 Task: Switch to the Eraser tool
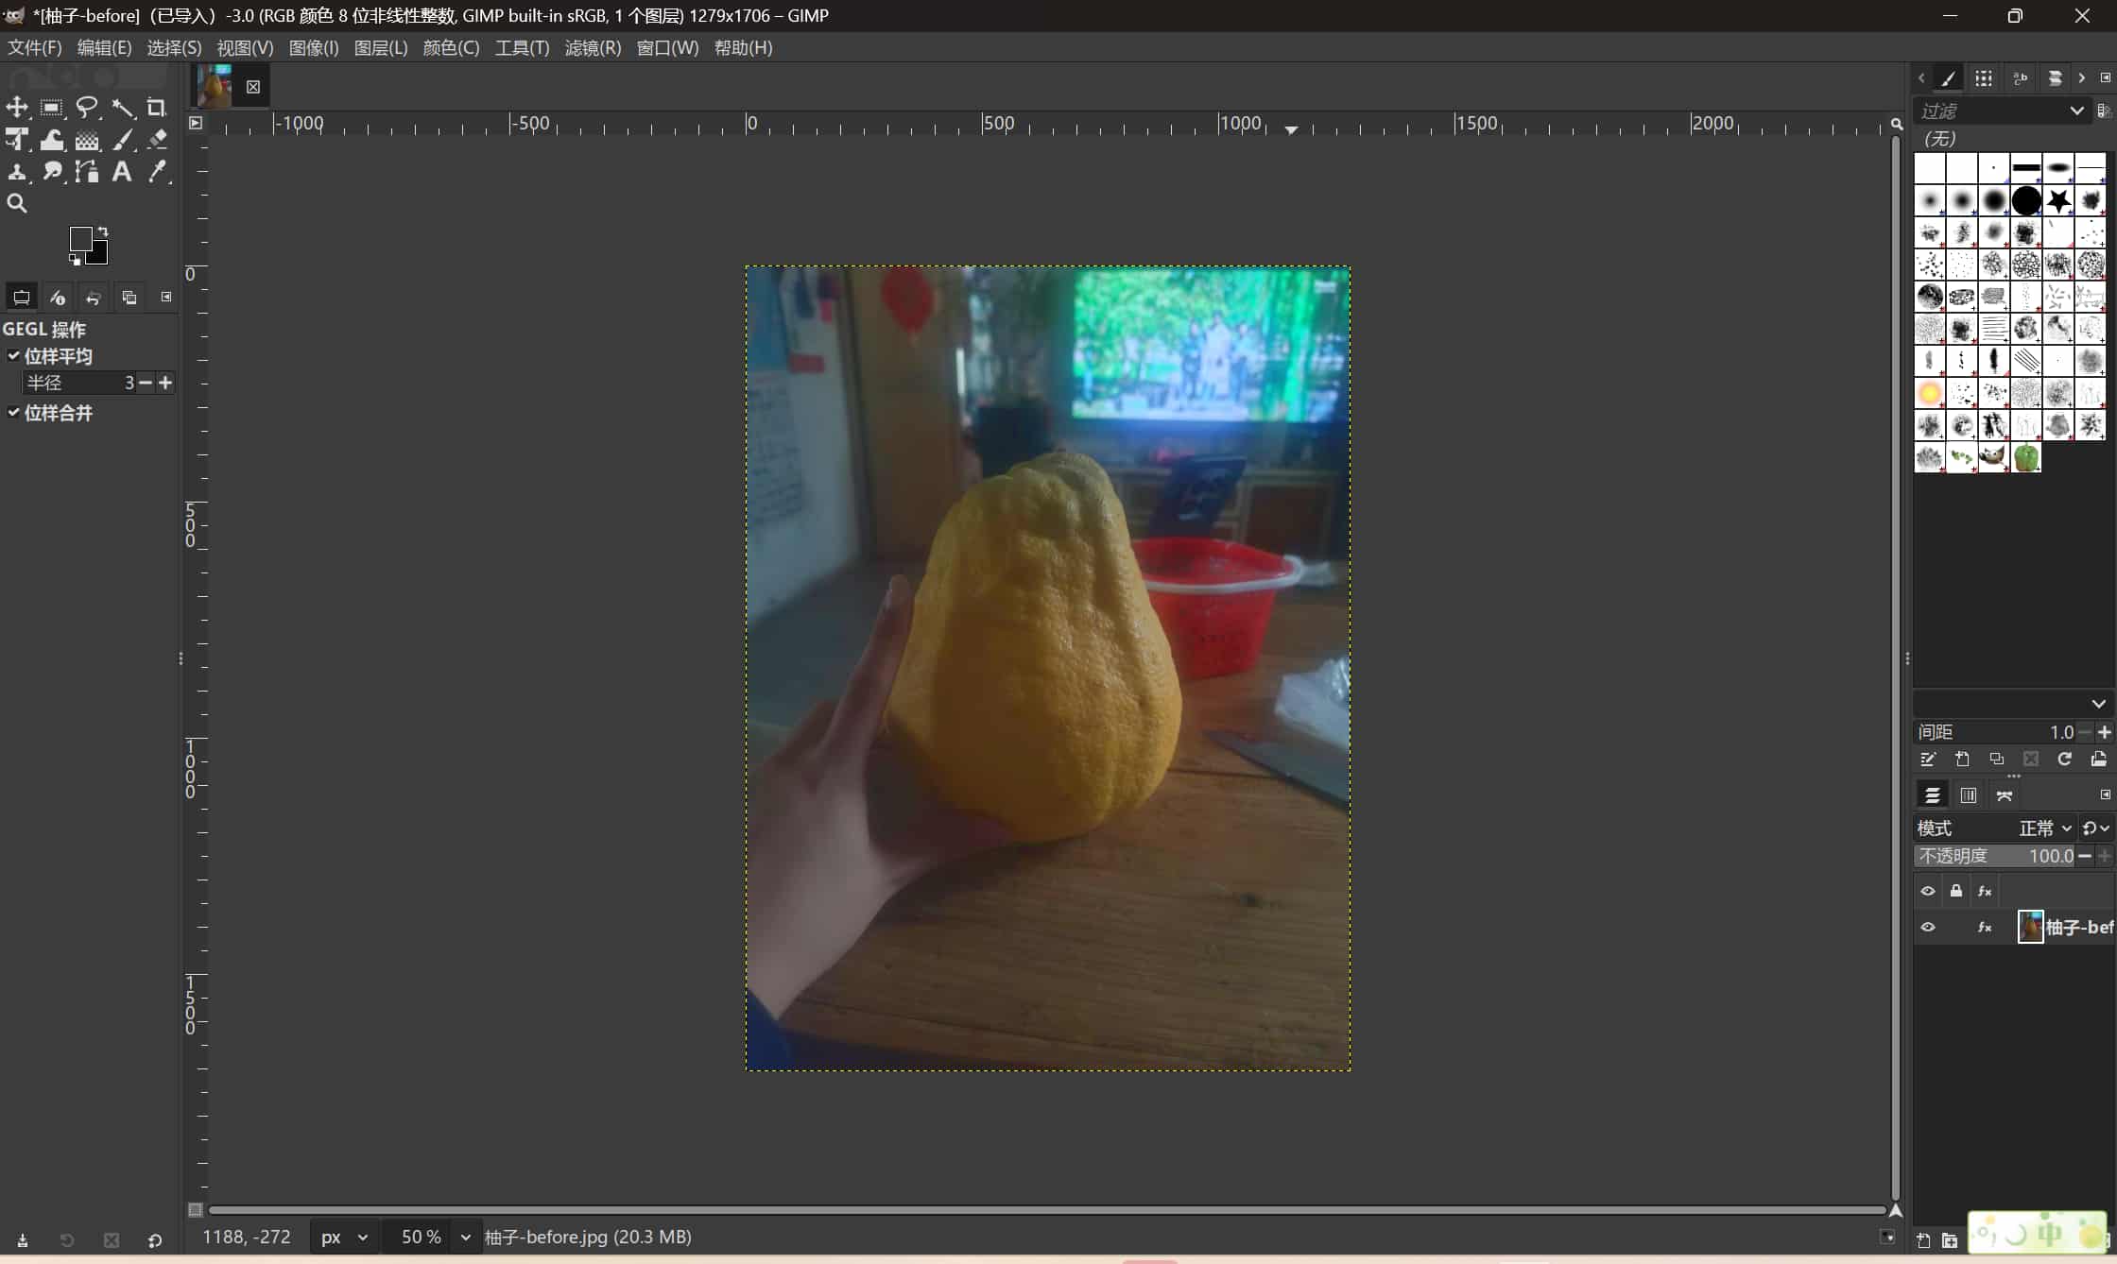point(158,140)
